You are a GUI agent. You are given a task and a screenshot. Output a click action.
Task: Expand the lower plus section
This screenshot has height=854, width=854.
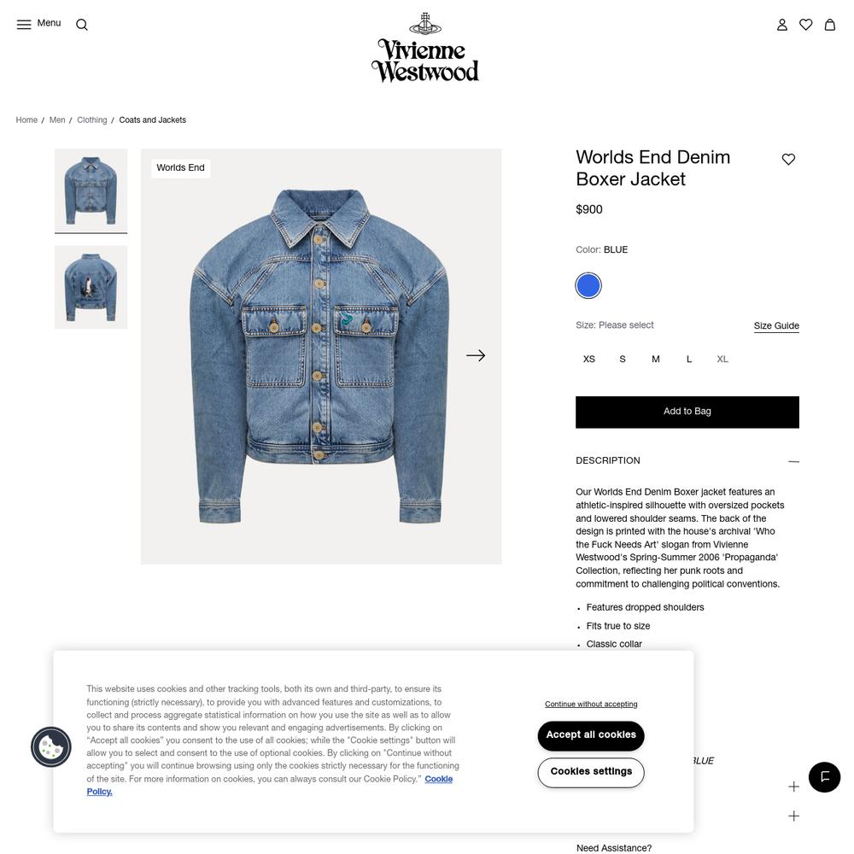(x=793, y=816)
